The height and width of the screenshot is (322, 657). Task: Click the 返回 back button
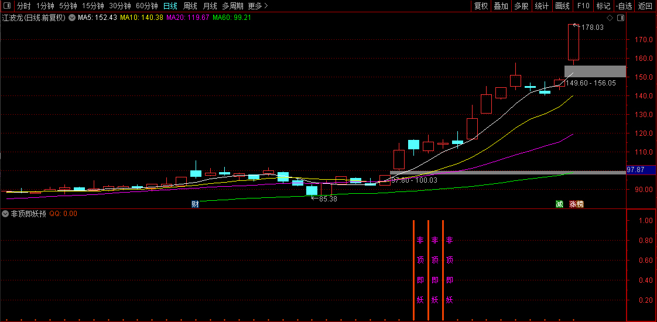(645, 6)
